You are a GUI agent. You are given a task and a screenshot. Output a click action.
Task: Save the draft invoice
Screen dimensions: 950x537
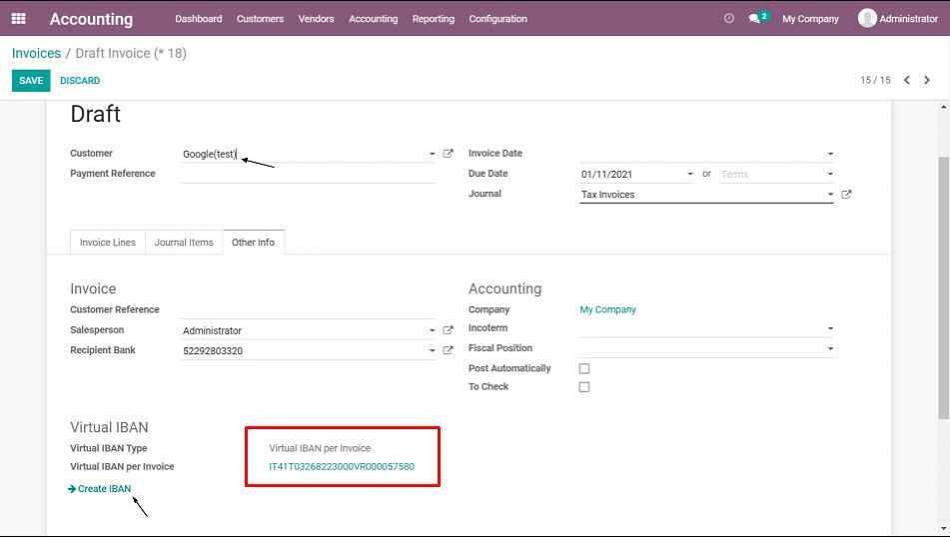pos(31,80)
